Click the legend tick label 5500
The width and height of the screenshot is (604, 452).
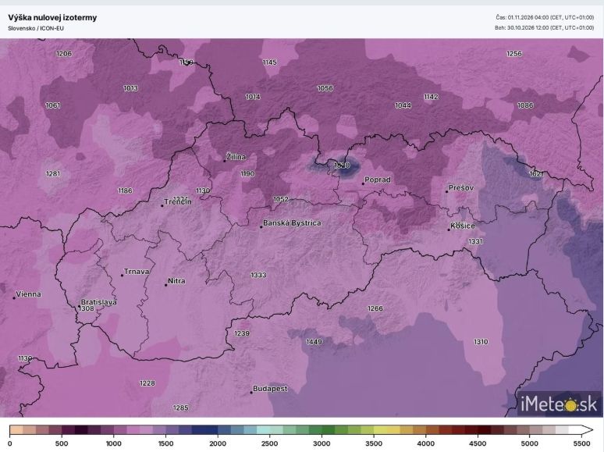(x=581, y=444)
